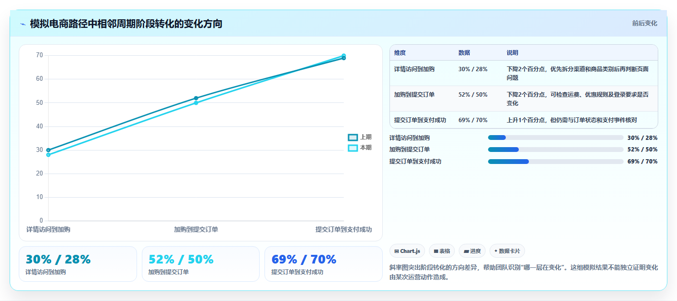Click y-axis tick label 70
677x301 pixels.
pos(39,55)
